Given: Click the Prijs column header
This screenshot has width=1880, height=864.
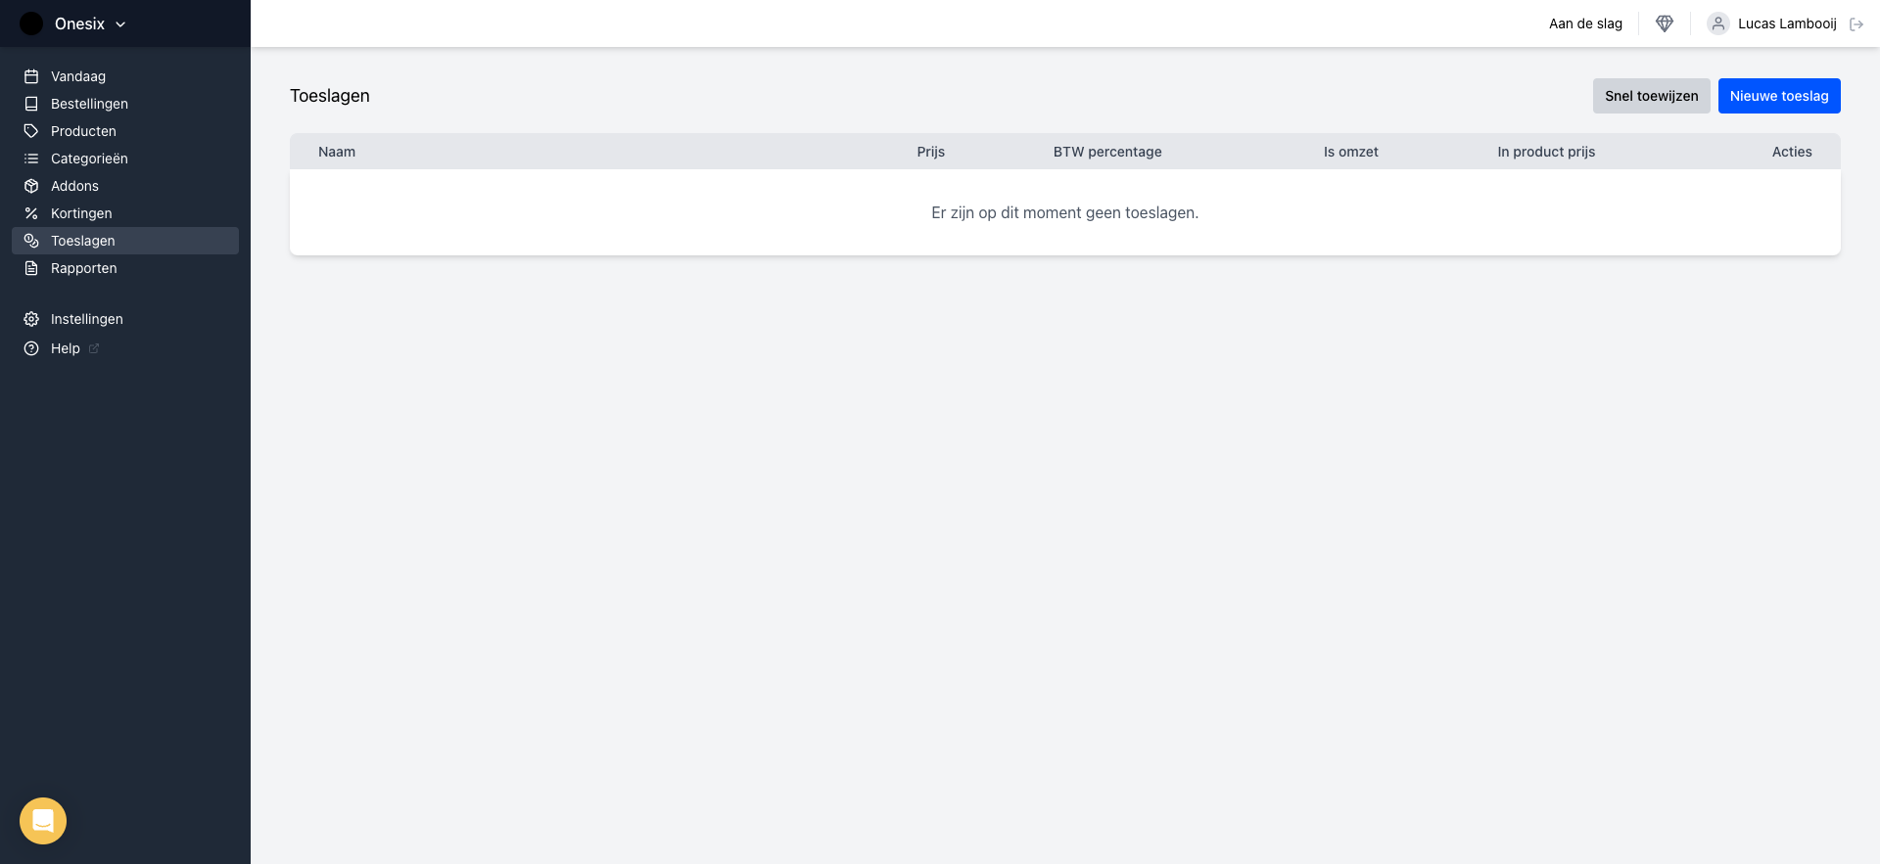Looking at the screenshot, I should (931, 152).
